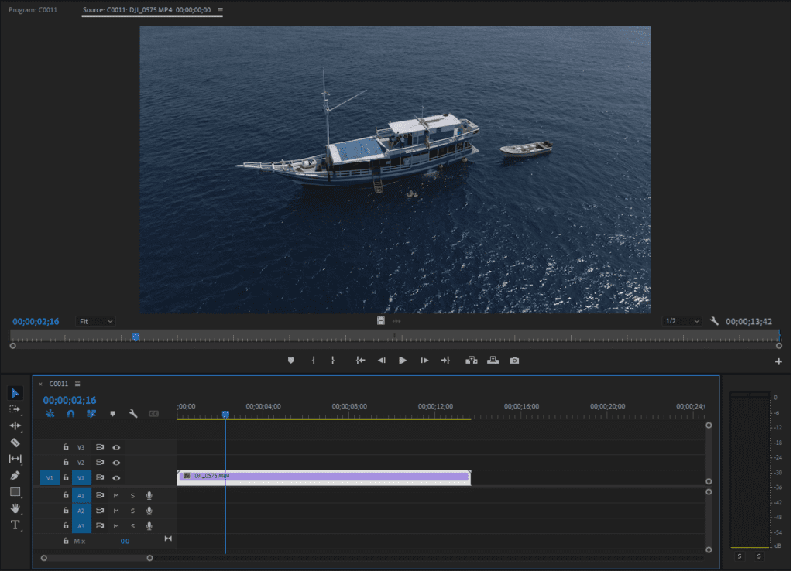The width and height of the screenshot is (793, 571).
Task: Click Mix volume value 0.0
Action: pos(125,541)
